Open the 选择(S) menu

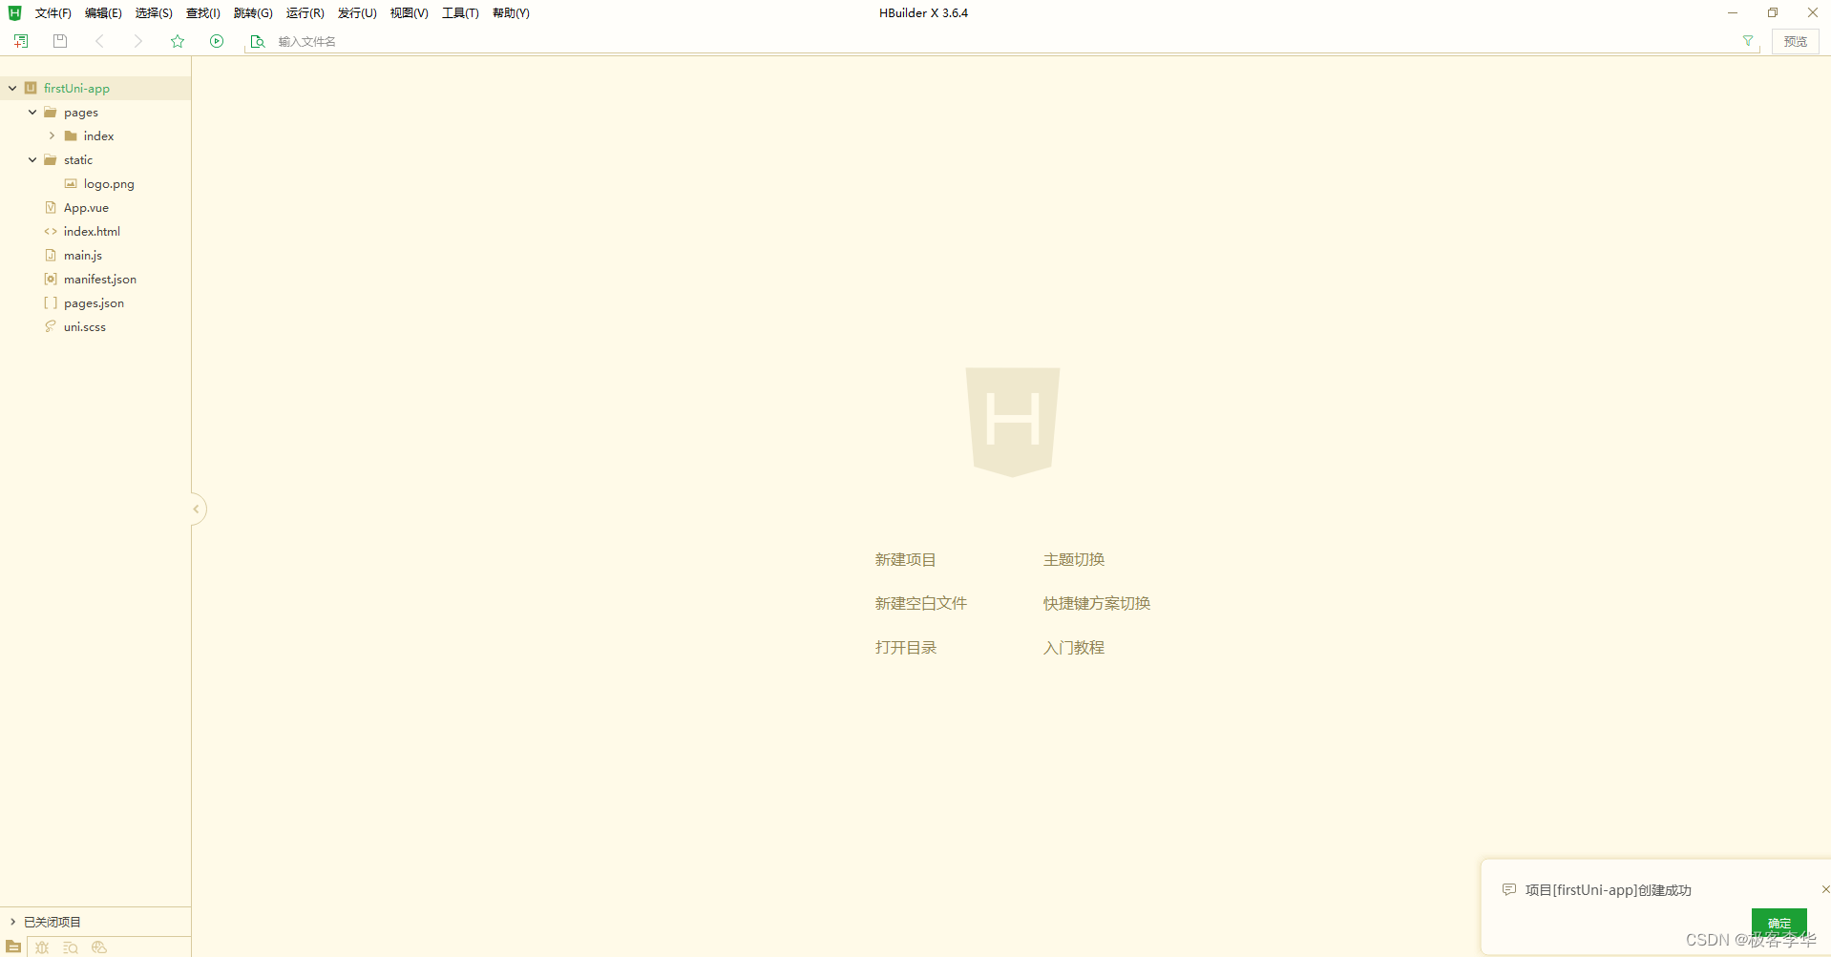point(154,13)
